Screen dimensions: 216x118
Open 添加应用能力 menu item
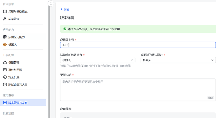23,37
